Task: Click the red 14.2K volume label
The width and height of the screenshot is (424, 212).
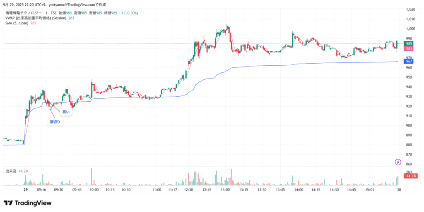Action: coord(410,176)
